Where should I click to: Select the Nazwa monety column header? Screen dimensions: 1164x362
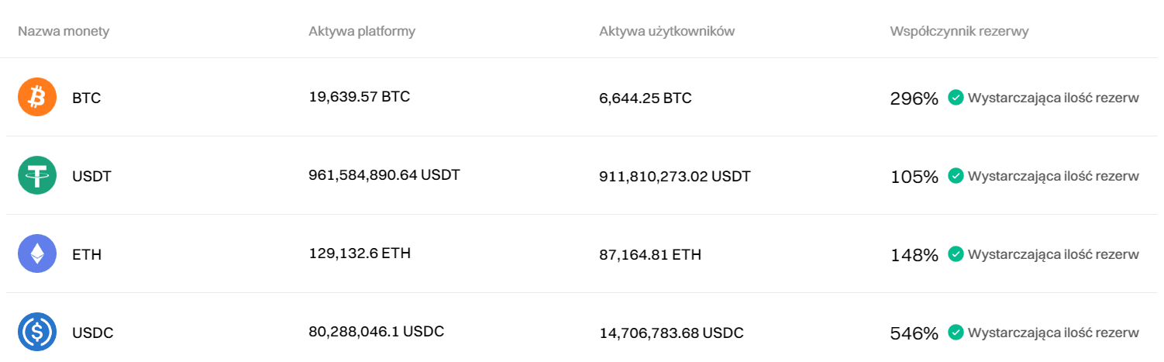64,32
